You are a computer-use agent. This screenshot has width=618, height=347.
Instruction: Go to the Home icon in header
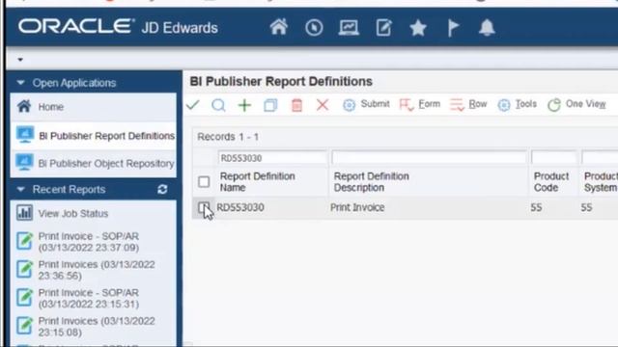[279, 28]
